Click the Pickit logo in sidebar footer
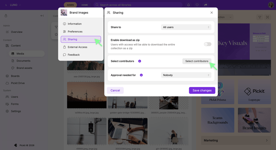 pos(16,145)
